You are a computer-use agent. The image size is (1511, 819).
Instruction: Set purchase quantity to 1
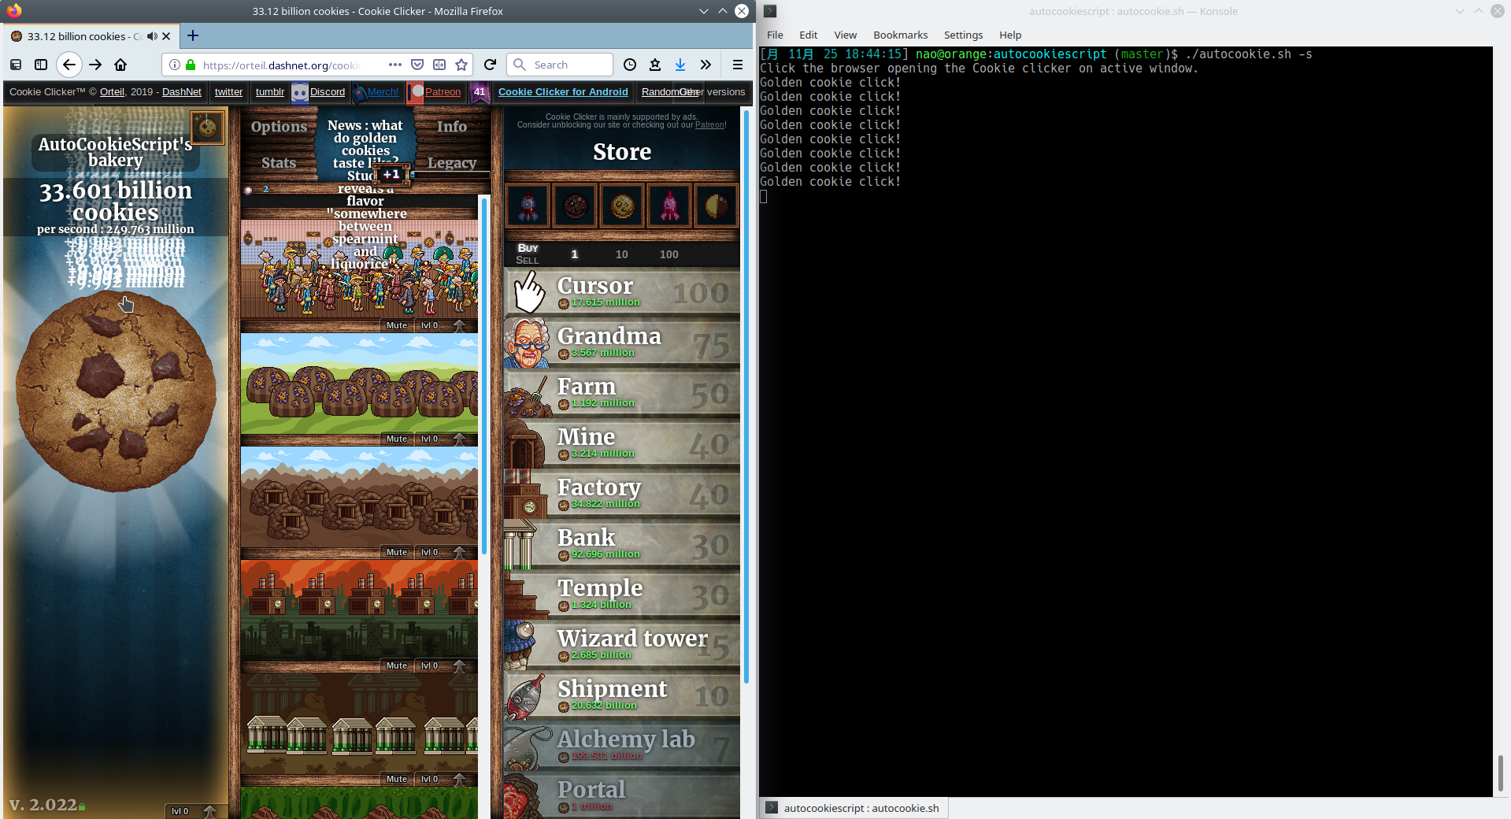coord(574,254)
